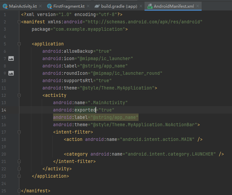The height and width of the screenshot is (195, 232).
Task: Click the ic_launcher image gutter icon
Action: click(x=11, y=58)
